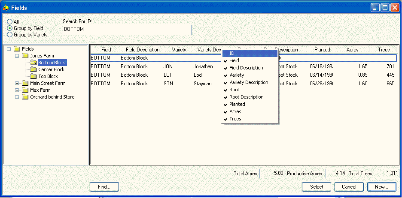Click the Max Farm folder icon
The image size is (402, 198).
25,90
